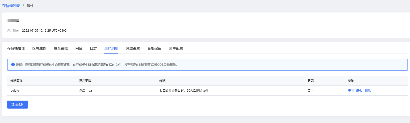Click the blurred bucket name title

[x=13, y=20]
